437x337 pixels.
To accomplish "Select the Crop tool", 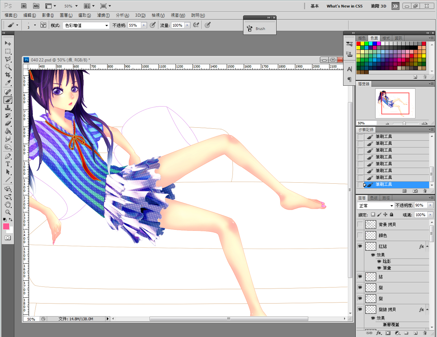I will [8, 75].
